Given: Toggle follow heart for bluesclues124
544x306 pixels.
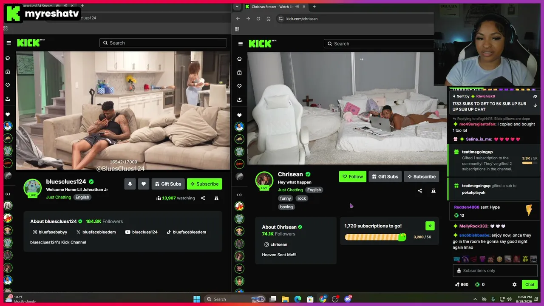Looking at the screenshot, I should point(144,184).
